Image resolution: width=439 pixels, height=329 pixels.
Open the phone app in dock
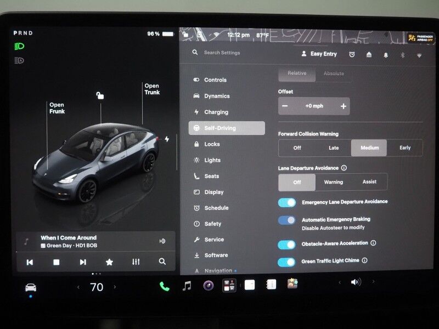pyautogui.click(x=164, y=286)
